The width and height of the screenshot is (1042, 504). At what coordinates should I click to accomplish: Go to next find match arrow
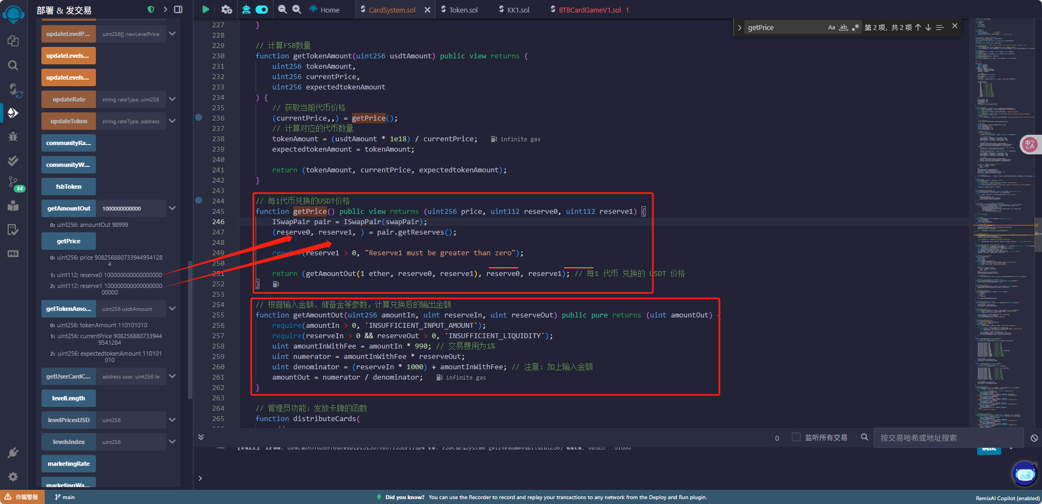928,27
